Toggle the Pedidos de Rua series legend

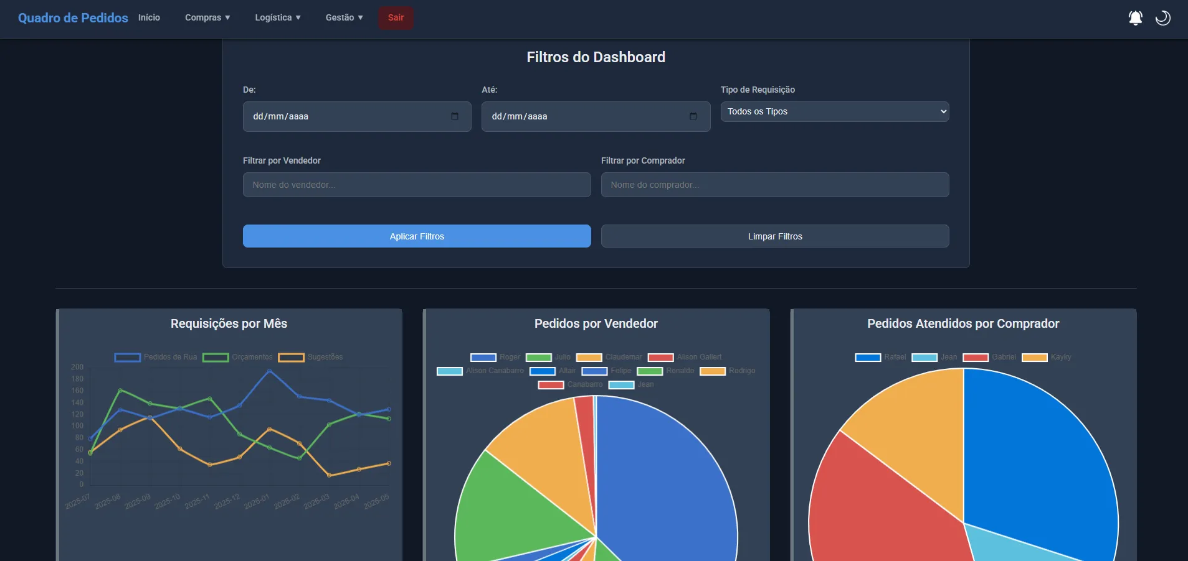156,357
